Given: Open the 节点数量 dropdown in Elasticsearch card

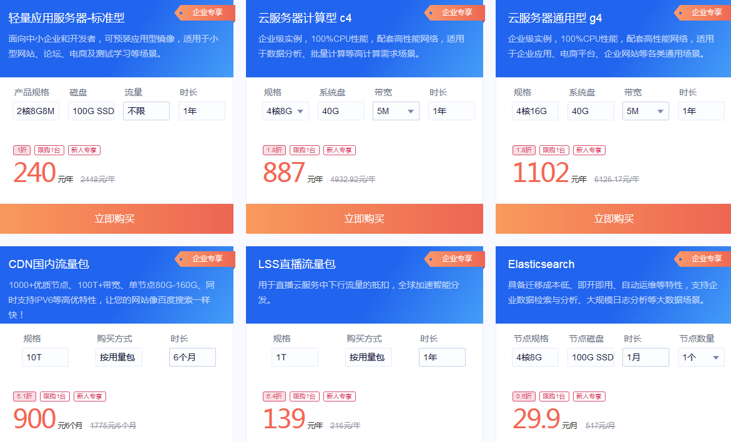Looking at the screenshot, I should click(x=701, y=358).
